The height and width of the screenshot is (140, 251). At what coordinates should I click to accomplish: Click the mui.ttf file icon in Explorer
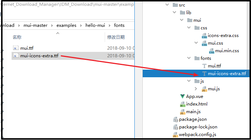point(16,48)
